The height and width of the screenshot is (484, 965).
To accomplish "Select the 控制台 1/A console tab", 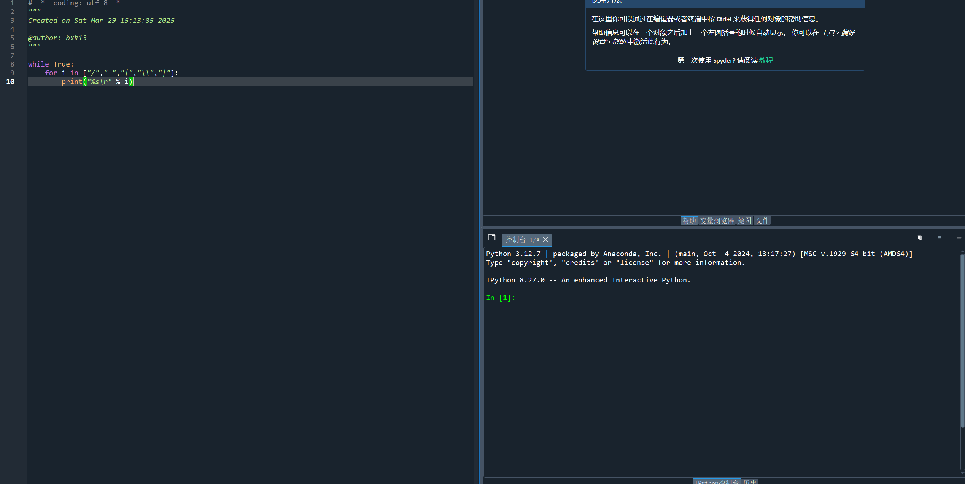I will click(522, 240).
